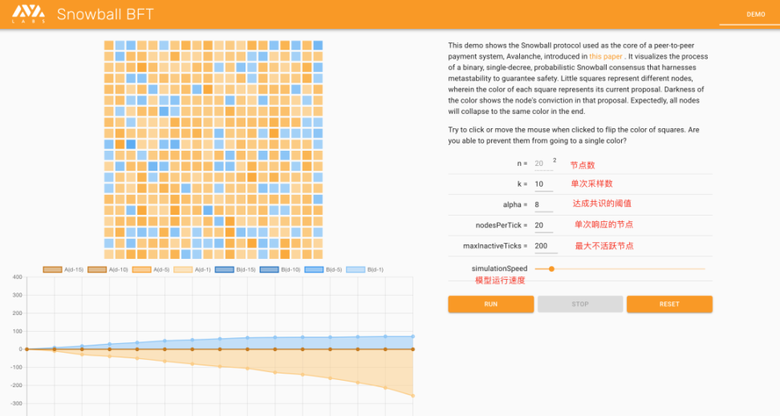Toggle the A(d-1) legend swatch
This screenshot has width=780, height=416.
click(x=191, y=269)
